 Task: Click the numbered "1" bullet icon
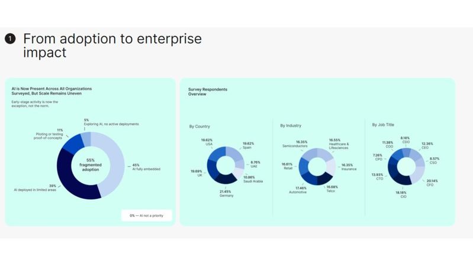click(x=9, y=39)
